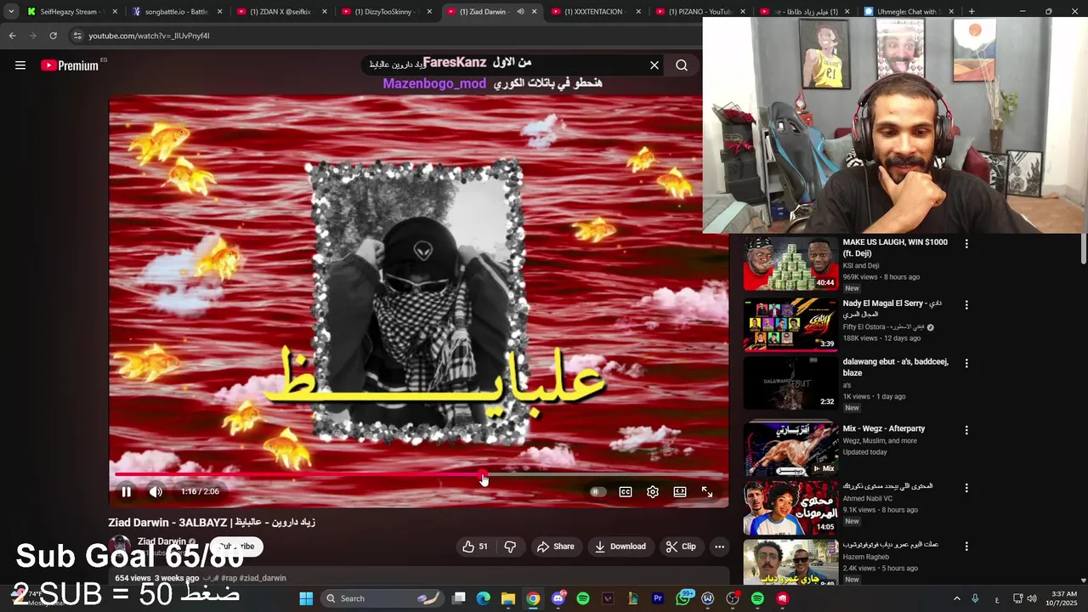Show hidden system tray icons
The height and width of the screenshot is (612, 1088).
click(956, 598)
